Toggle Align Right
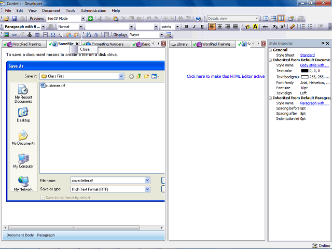Screen dimensions: 332x249 228,26
